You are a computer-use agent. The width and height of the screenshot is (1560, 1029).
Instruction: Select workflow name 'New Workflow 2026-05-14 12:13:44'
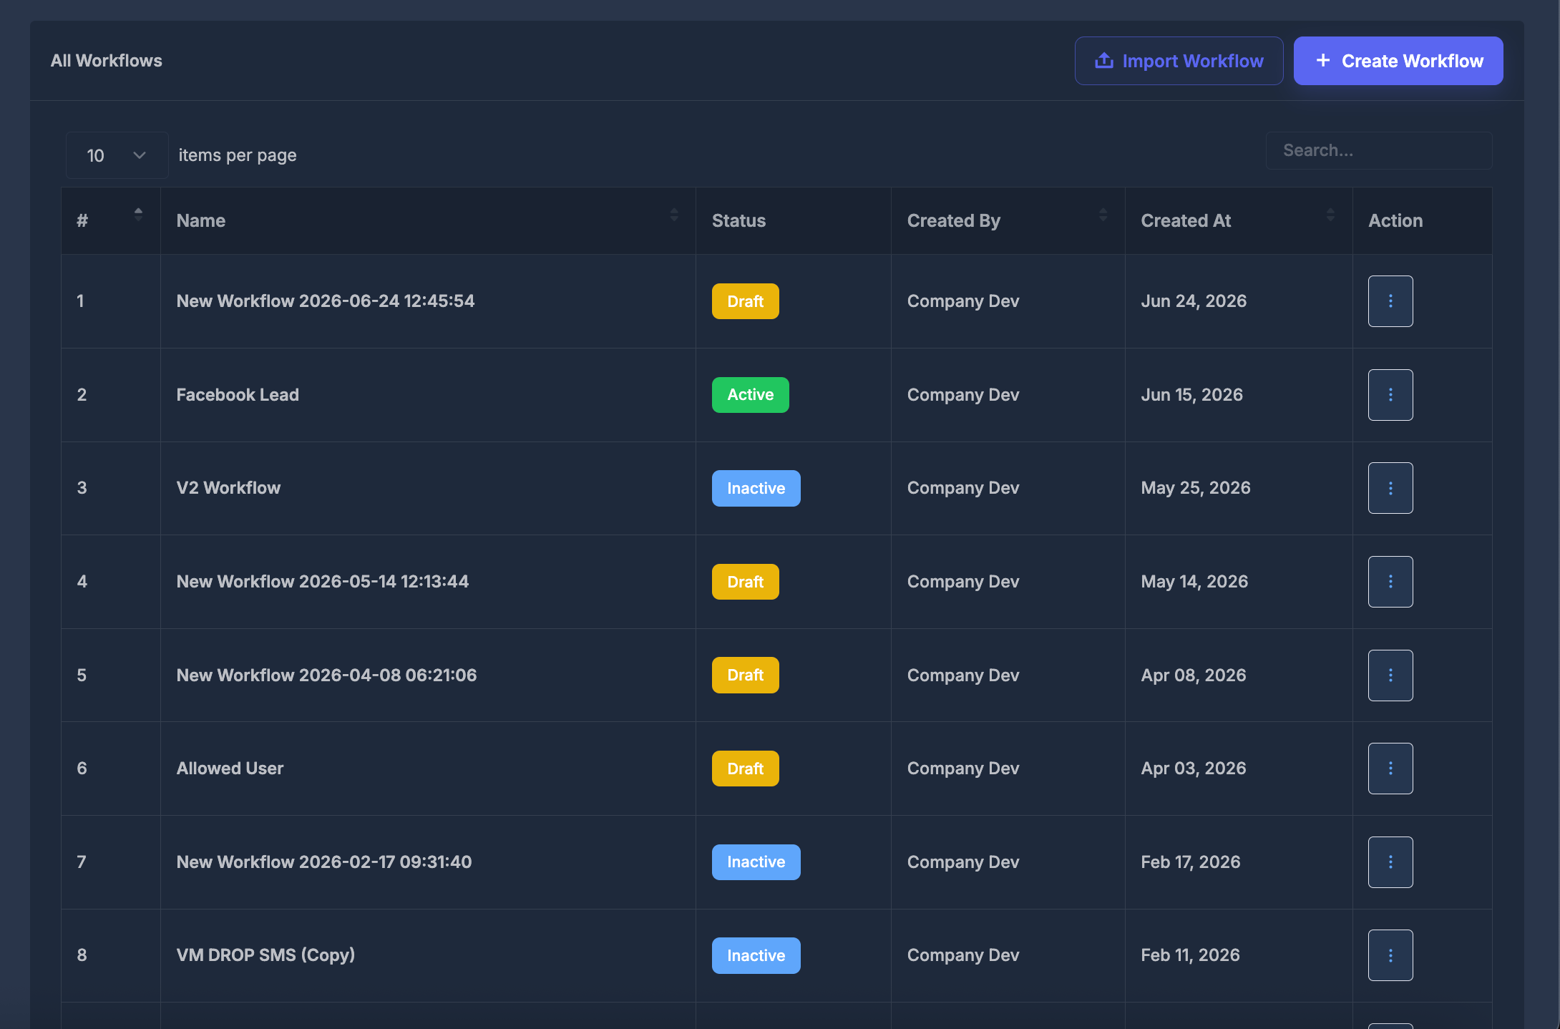click(x=323, y=582)
